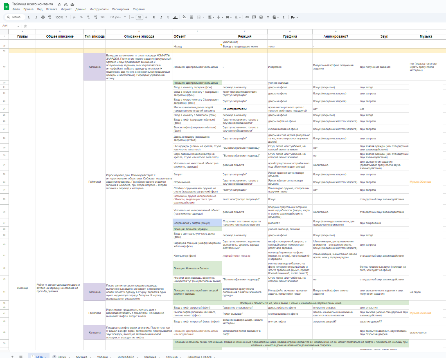Open the Данные menu

[x=81, y=9]
